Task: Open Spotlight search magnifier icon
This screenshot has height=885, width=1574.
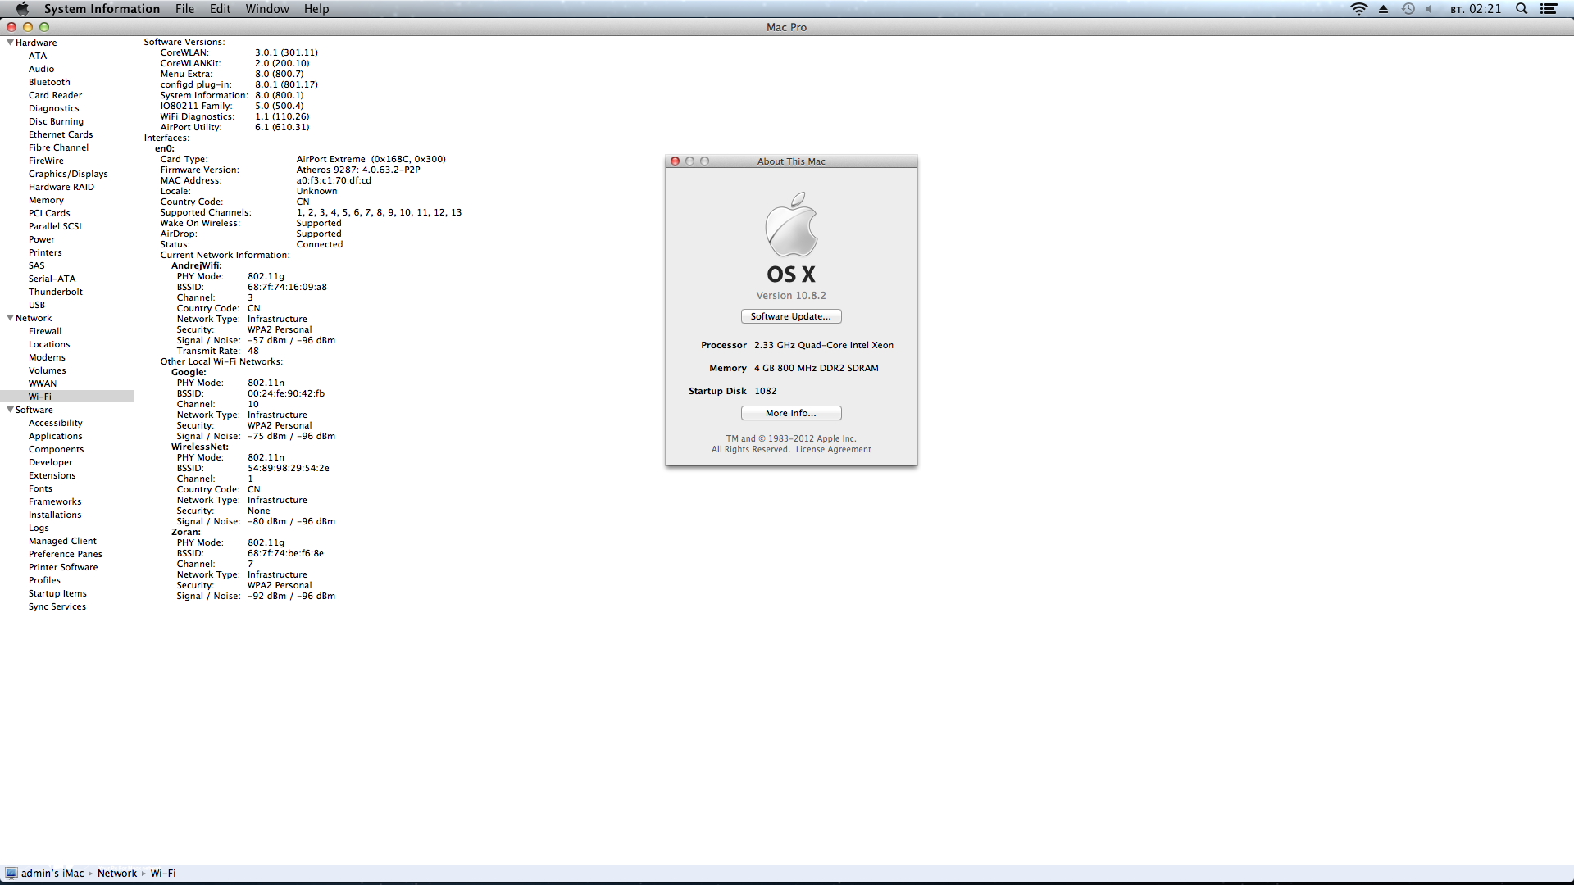Action: click(x=1521, y=9)
